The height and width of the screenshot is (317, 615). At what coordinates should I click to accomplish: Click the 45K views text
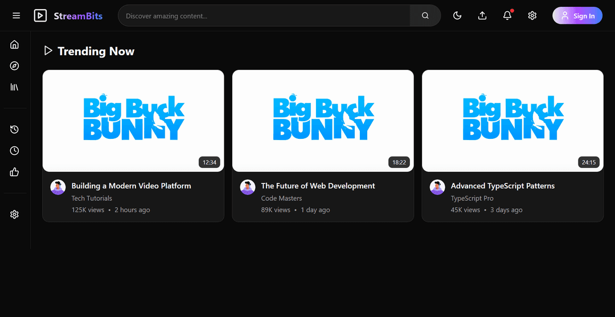point(466,210)
